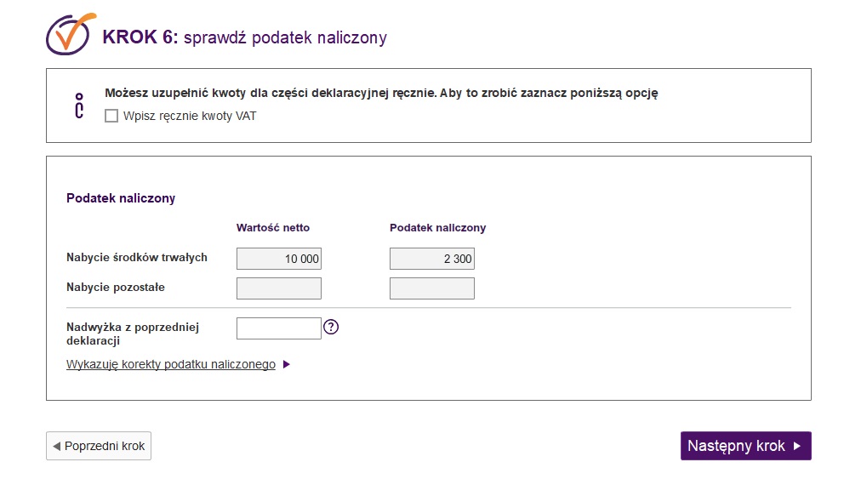Open the Wykazuję korekty podatku naliczonego link

(x=171, y=364)
